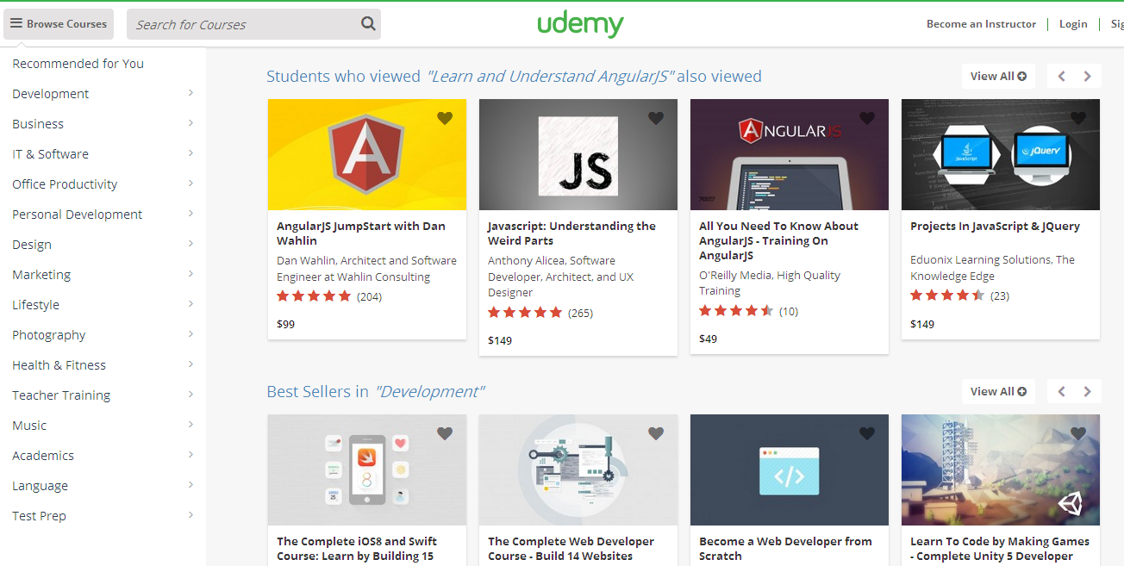Toggle heart on Learn To Code by Making Games
This screenshot has width=1124, height=566.
(x=1078, y=433)
